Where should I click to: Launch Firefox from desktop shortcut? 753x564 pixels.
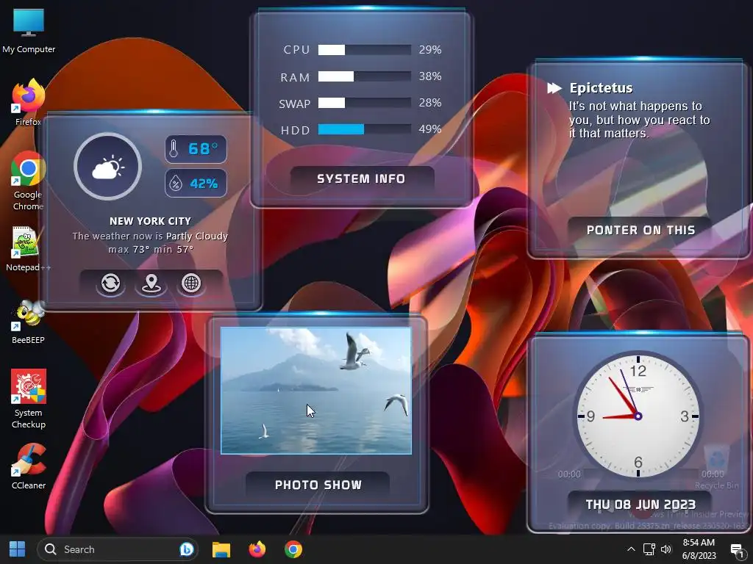(28, 102)
